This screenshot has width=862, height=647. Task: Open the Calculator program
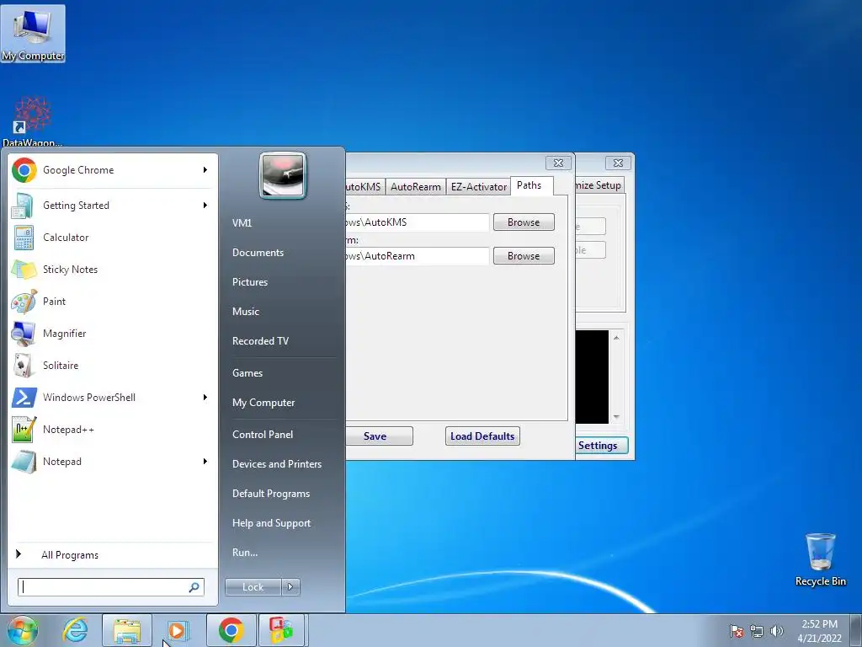112,237
